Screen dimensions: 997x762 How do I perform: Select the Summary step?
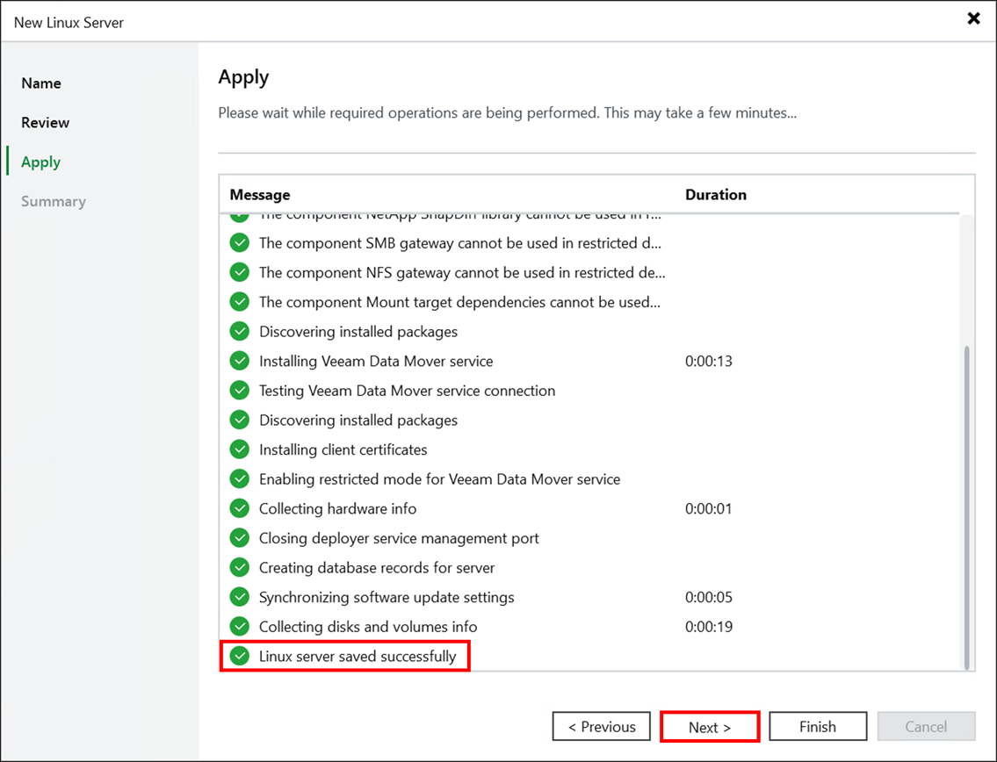click(53, 201)
